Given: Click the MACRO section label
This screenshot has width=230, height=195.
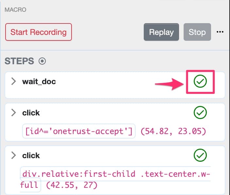Looking at the screenshot, I should [15, 10].
